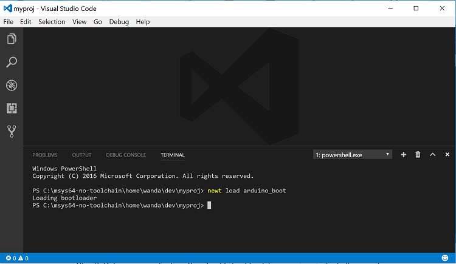Click the 'Loading bootloader' output line
Viewport: 456px width, 264px height.
coord(64,198)
